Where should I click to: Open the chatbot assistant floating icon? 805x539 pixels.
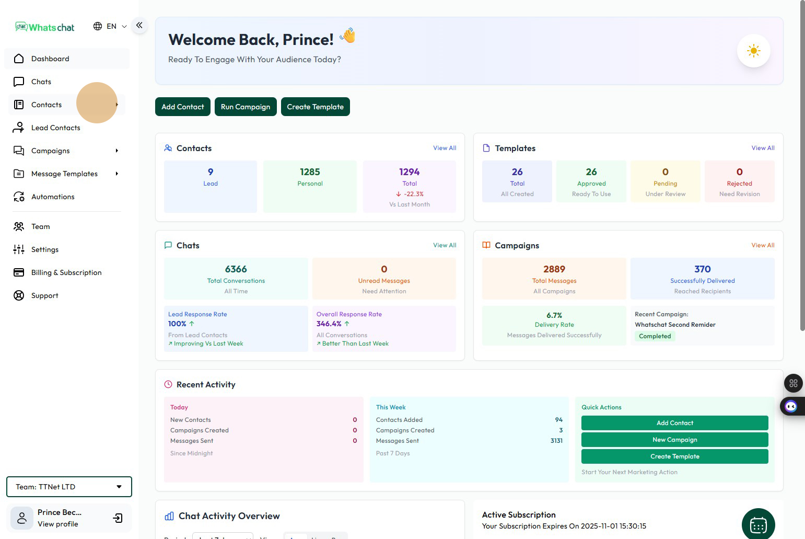point(791,406)
